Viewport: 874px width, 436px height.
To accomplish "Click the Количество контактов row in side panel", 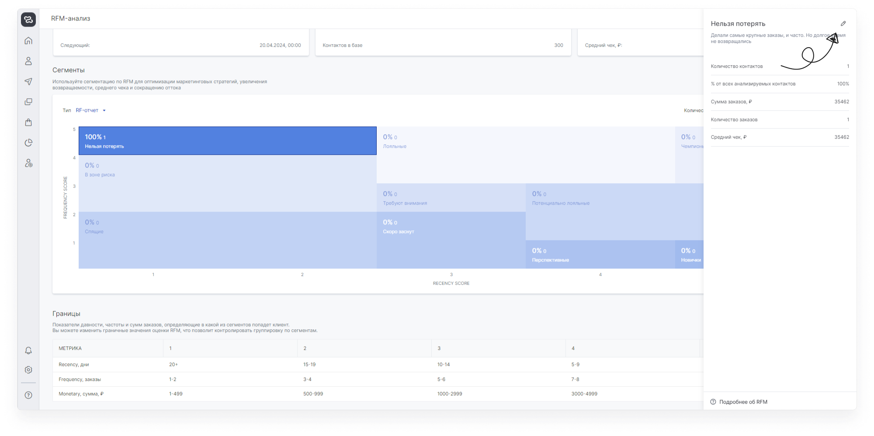I will pyautogui.click(x=780, y=66).
